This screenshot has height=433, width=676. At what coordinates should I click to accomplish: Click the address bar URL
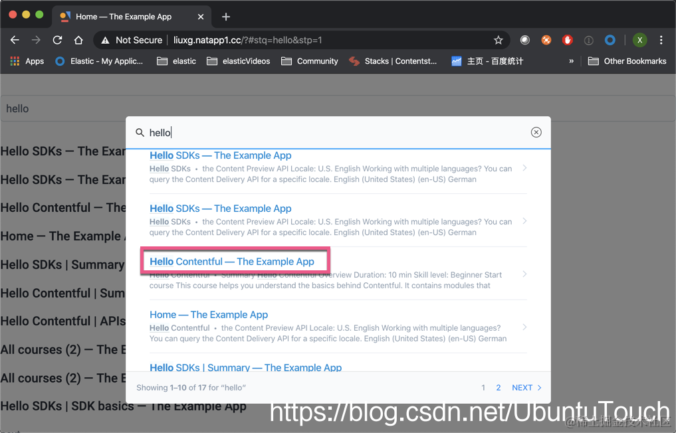click(x=248, y=40)
